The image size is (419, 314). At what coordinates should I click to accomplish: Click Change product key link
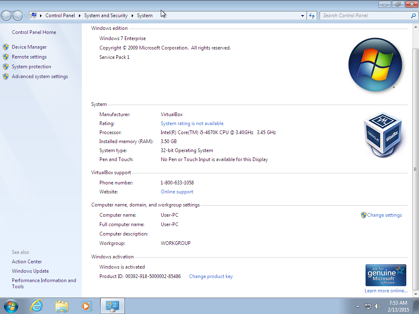pos(211,276)
